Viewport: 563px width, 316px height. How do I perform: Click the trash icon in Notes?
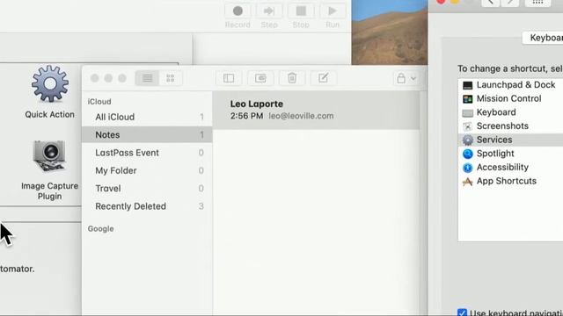[x=292, y=78]
